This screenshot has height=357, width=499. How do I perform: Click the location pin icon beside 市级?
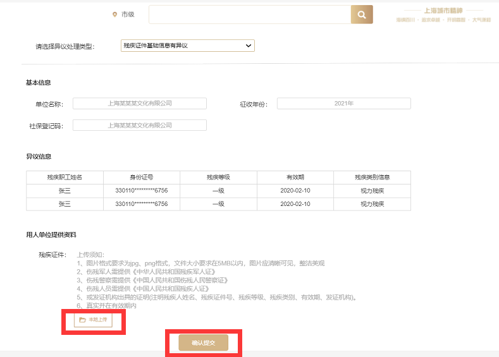pos(114,15)
